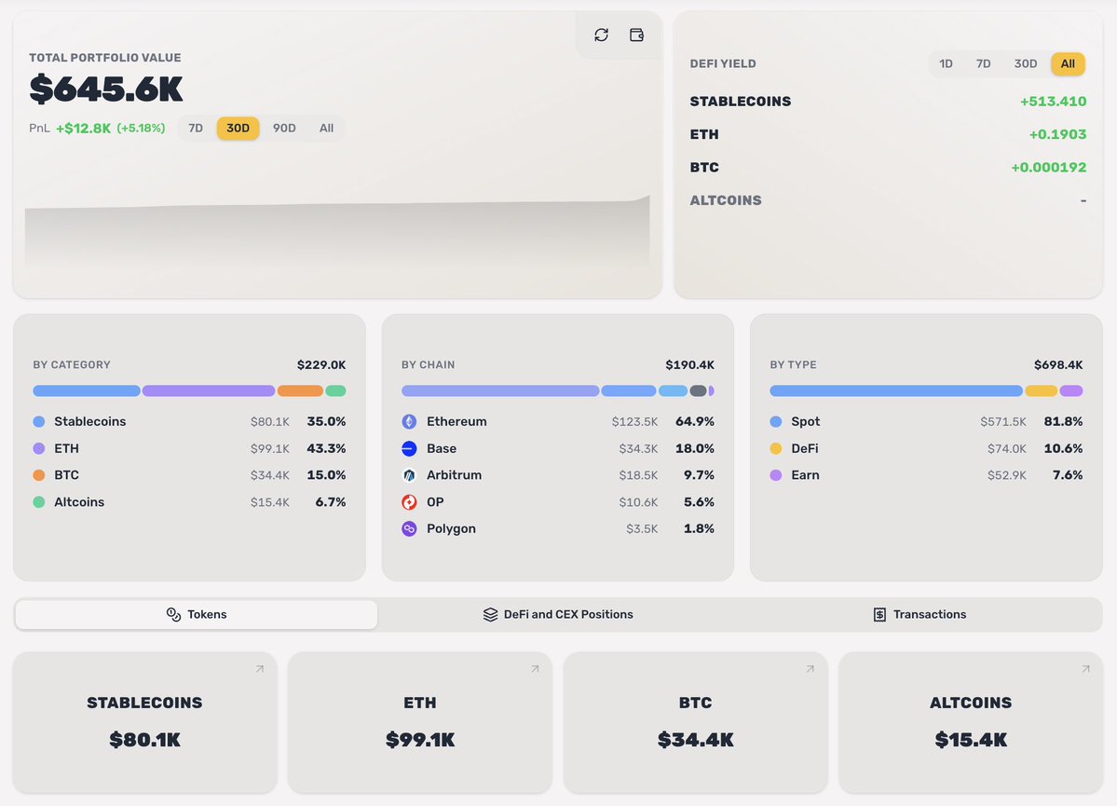The width and height of the screenshot is (1117, 806).
Task: Click the blue Spot segment of type bar
Action: [x=896, y=390]
